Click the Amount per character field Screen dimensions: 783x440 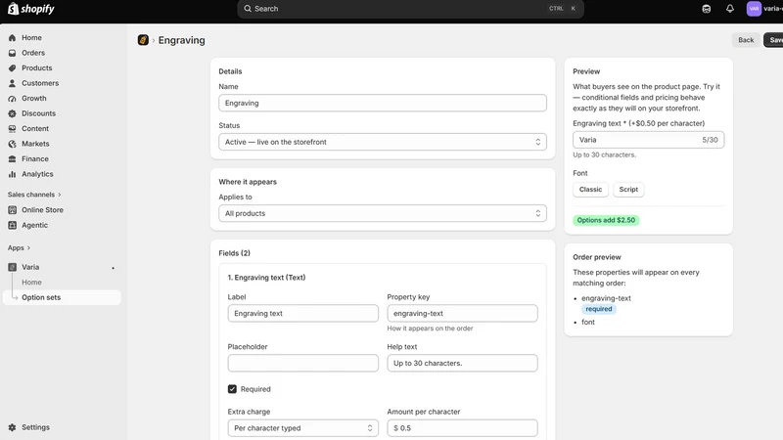click(x=462, y=428)
